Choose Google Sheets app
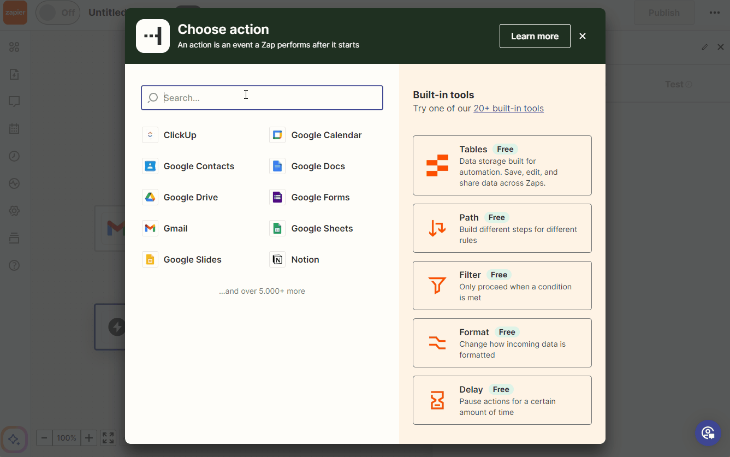 tap(311, 228)
